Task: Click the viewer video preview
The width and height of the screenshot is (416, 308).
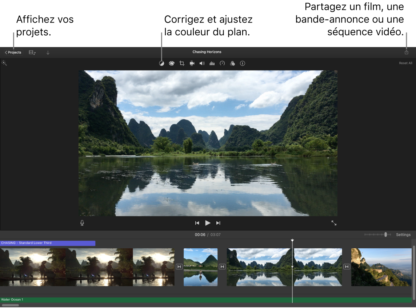Action: pos(208,143)
